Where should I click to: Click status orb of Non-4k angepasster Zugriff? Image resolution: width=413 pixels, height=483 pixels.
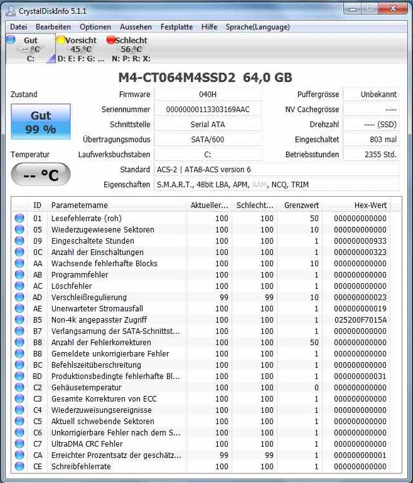click(19, 319)
